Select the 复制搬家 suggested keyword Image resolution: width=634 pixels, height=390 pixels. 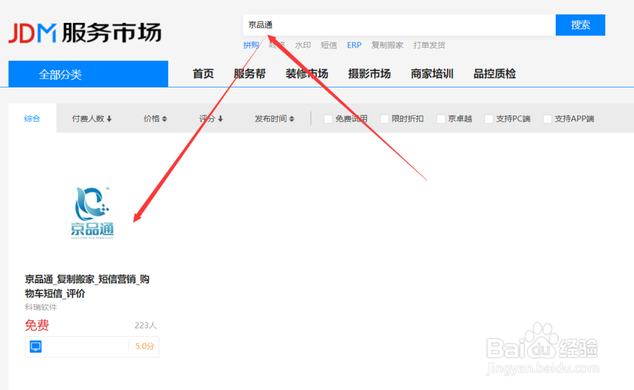387,45
